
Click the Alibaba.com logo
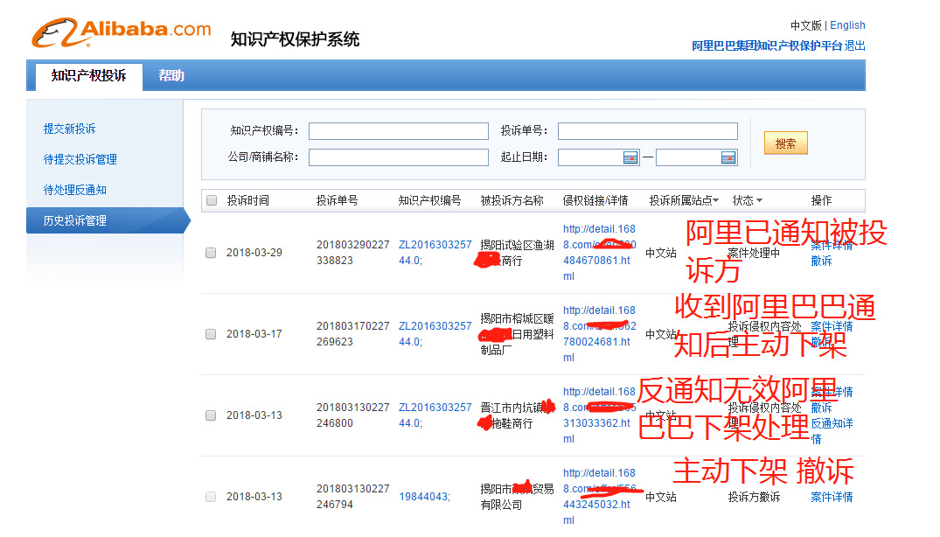point(120,29)
